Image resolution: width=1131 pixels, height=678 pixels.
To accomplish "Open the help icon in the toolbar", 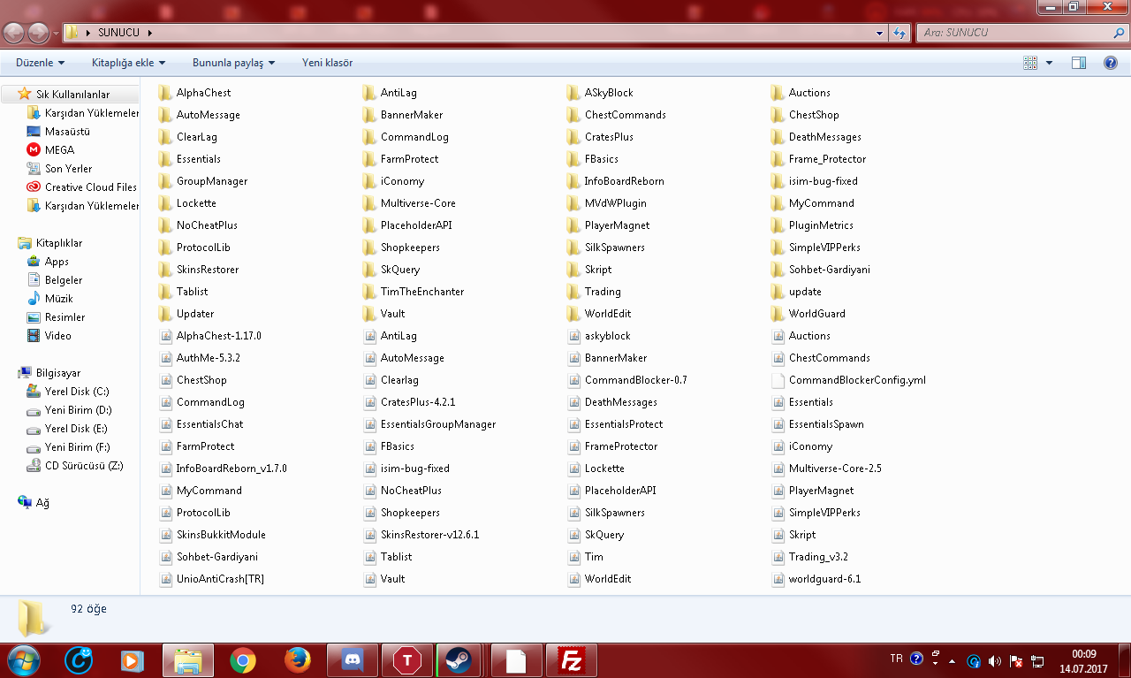I will (x=1111, y=63).
